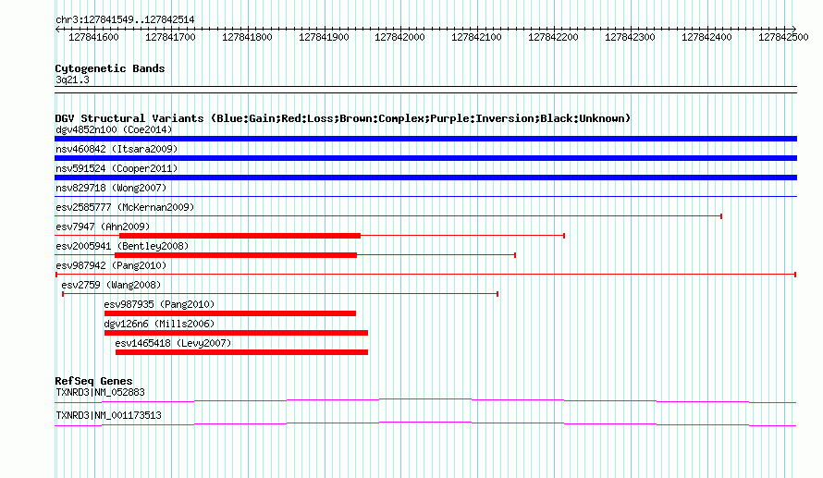Click the thick red bar of esv2005941
Image resolution: width=823 pixels, height=478 pixels.
[236, 255]
